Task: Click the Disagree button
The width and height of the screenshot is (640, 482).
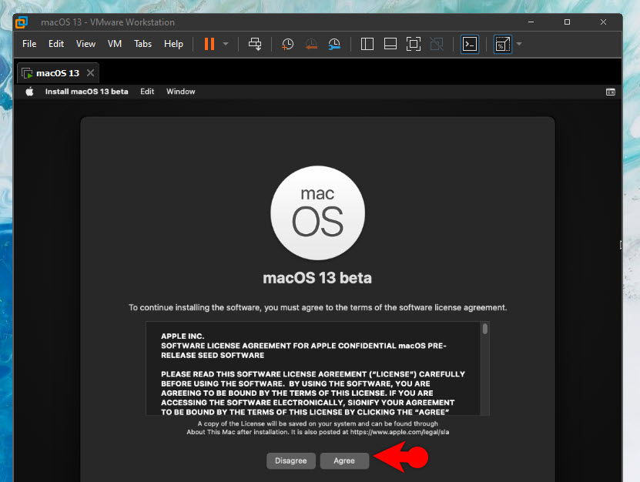Action: 291,460
